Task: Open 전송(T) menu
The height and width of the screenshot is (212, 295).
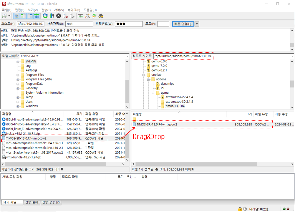Action: coord(46,10)
